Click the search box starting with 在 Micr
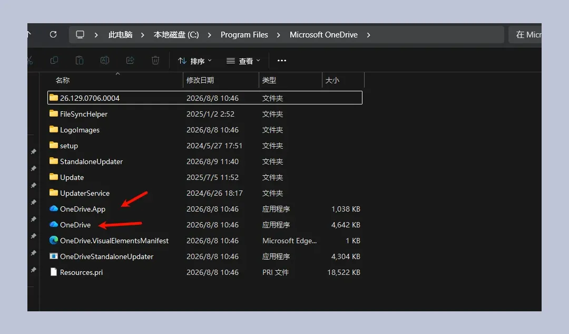Image resolution: width=569 pixels, height=334 pixels. tap(525, 34)
